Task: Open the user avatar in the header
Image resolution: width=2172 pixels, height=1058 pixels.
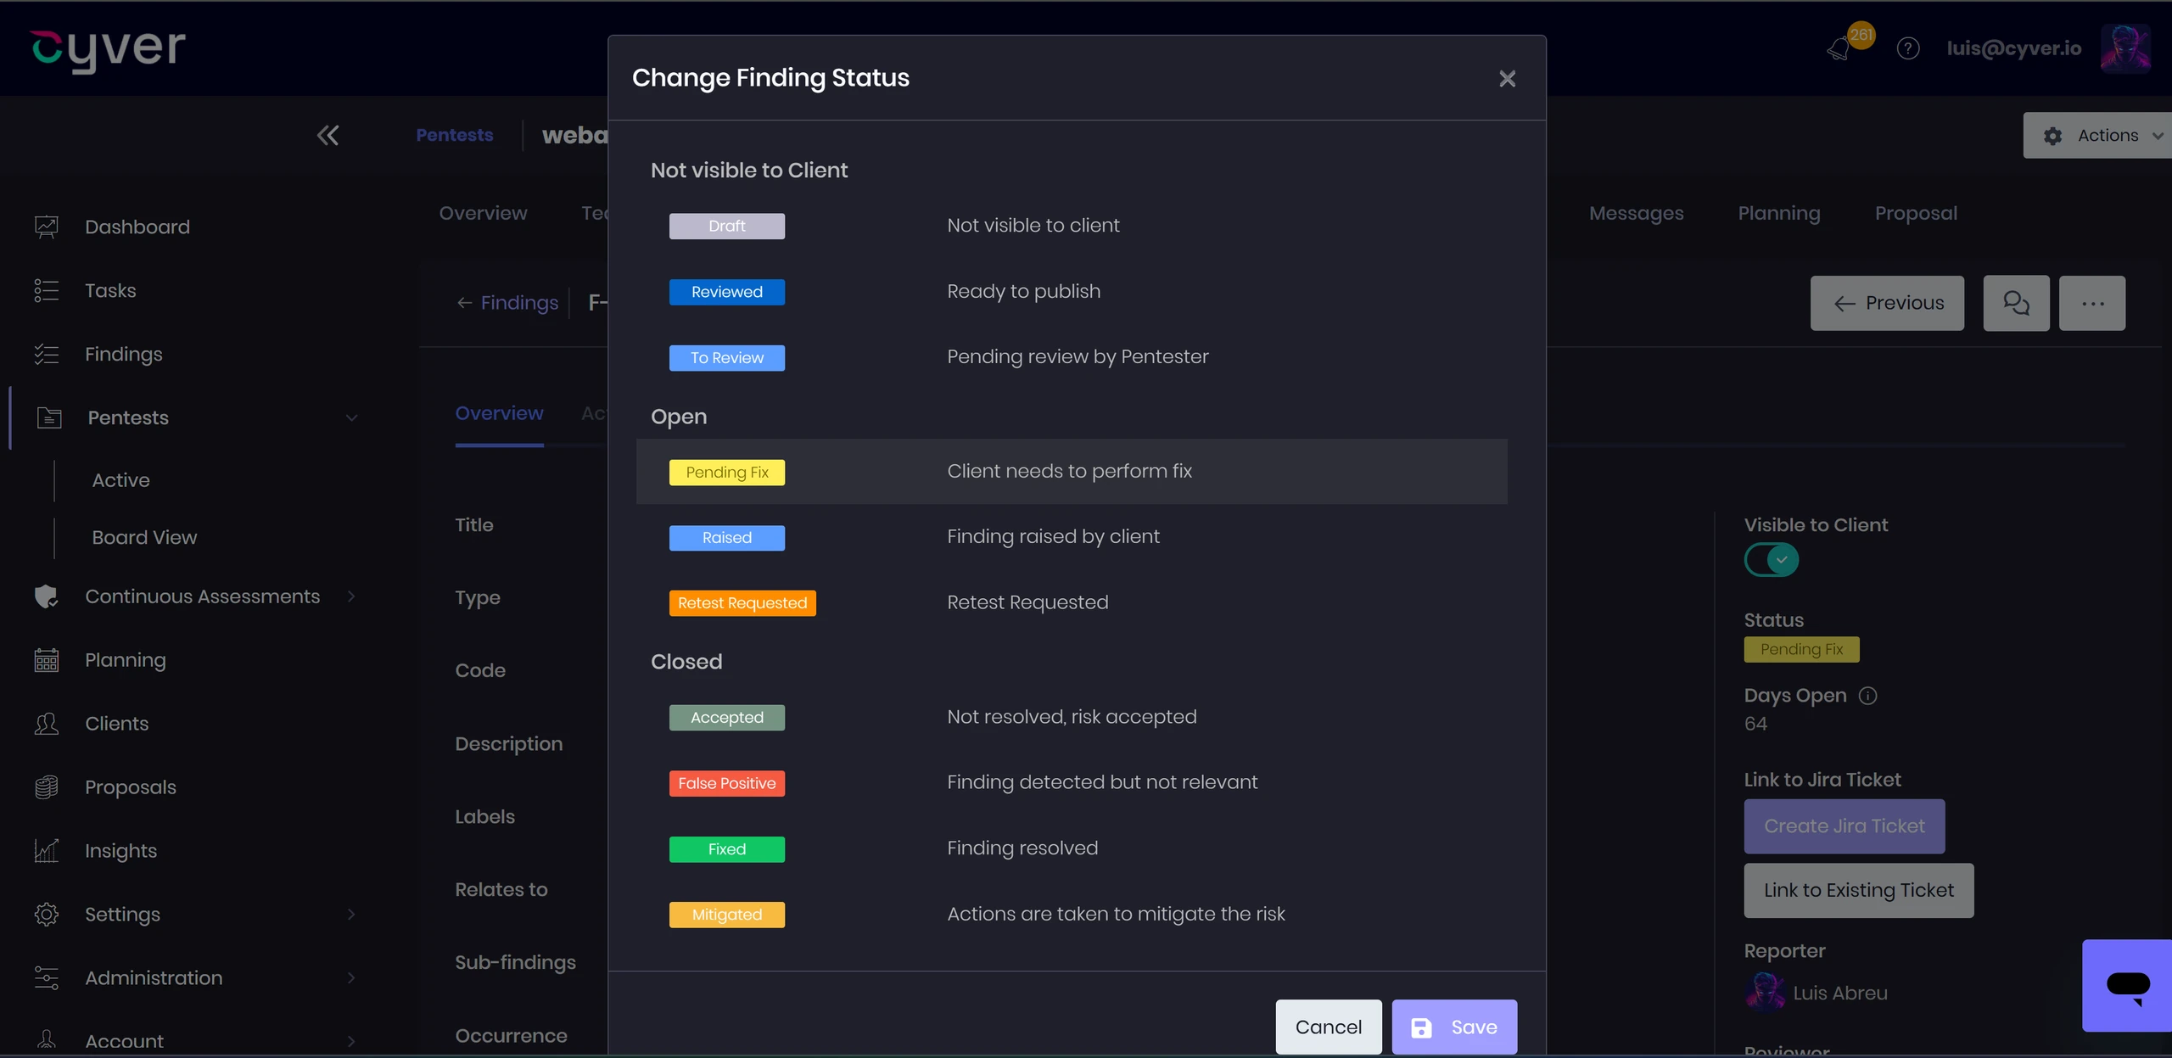Action: tap(2125, 48)
